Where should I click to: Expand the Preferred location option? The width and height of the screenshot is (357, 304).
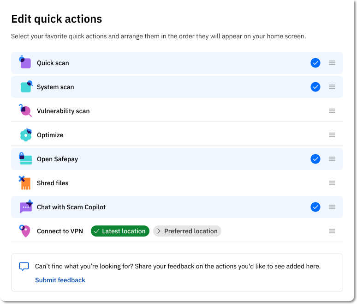pos(187,231)
